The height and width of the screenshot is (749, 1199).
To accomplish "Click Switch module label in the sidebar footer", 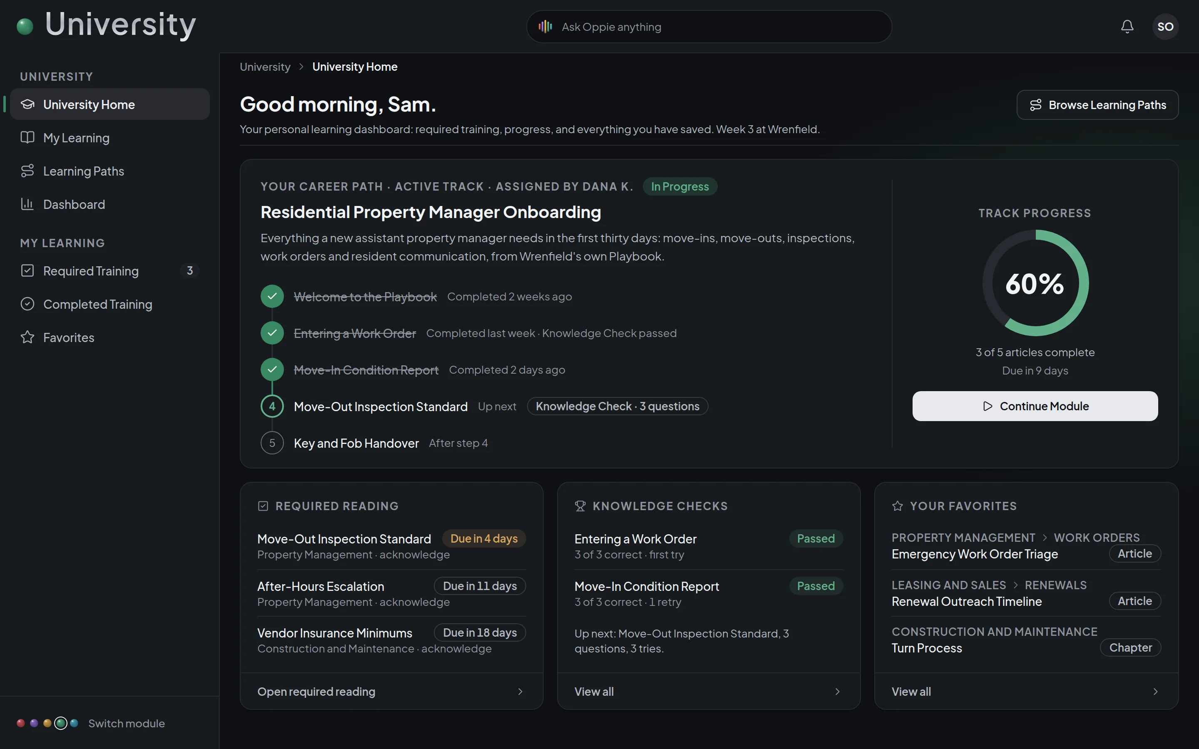I will [126, 723].
